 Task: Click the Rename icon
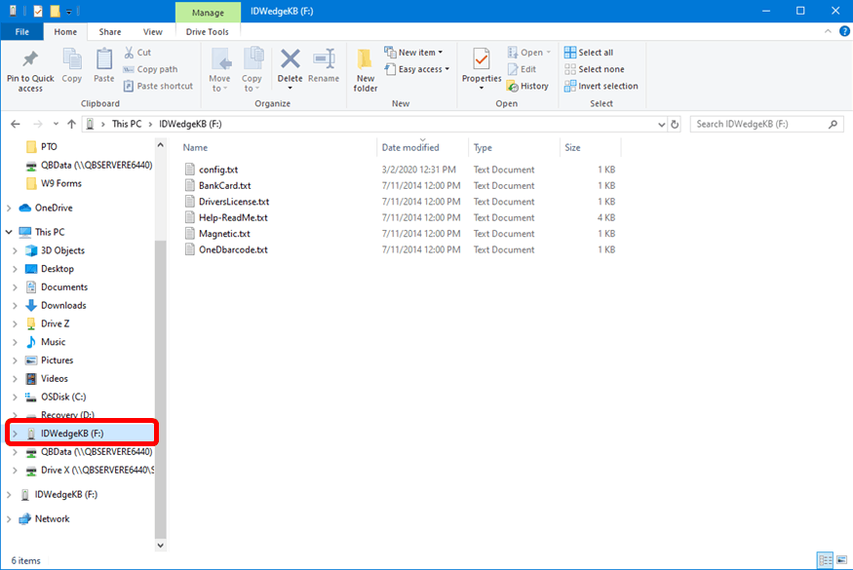(x=324, y=58)
